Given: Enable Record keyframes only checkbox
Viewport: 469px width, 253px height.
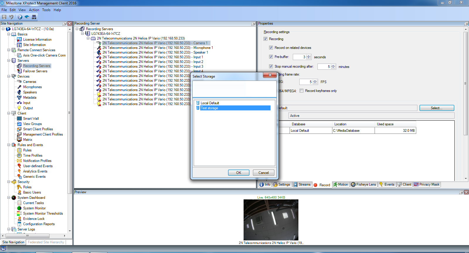Looking at the screenshot, I should [302, 91].
